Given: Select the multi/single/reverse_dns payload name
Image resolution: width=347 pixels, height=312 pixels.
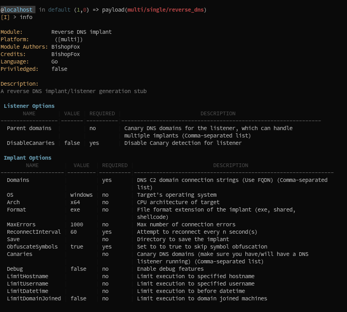Looking at the screenshot, I should (166, 10).
